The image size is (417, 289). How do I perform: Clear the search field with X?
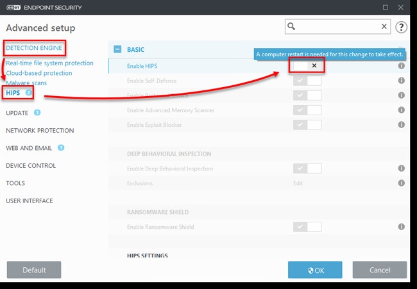384,26
